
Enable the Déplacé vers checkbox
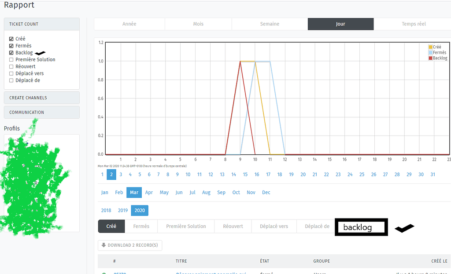click(12, 73)
